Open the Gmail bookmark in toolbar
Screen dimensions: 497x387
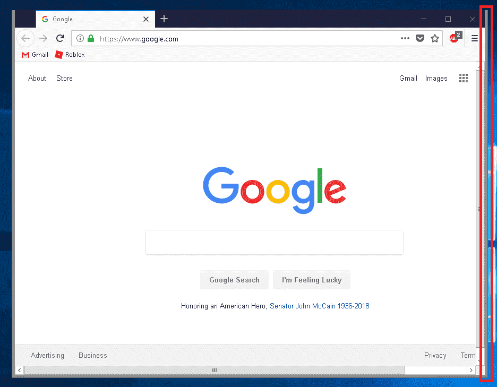(x=35, y=55)
